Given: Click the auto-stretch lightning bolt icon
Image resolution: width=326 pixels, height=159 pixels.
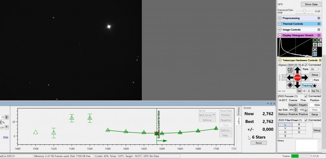Looking at the screenshot, I should tap(315, 45).
